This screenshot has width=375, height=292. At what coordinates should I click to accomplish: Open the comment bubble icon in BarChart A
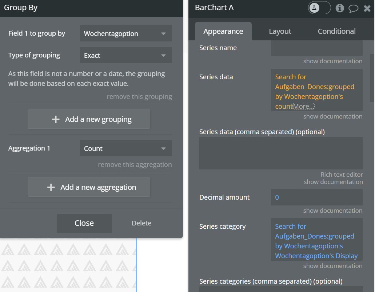(x=353, y=9)
